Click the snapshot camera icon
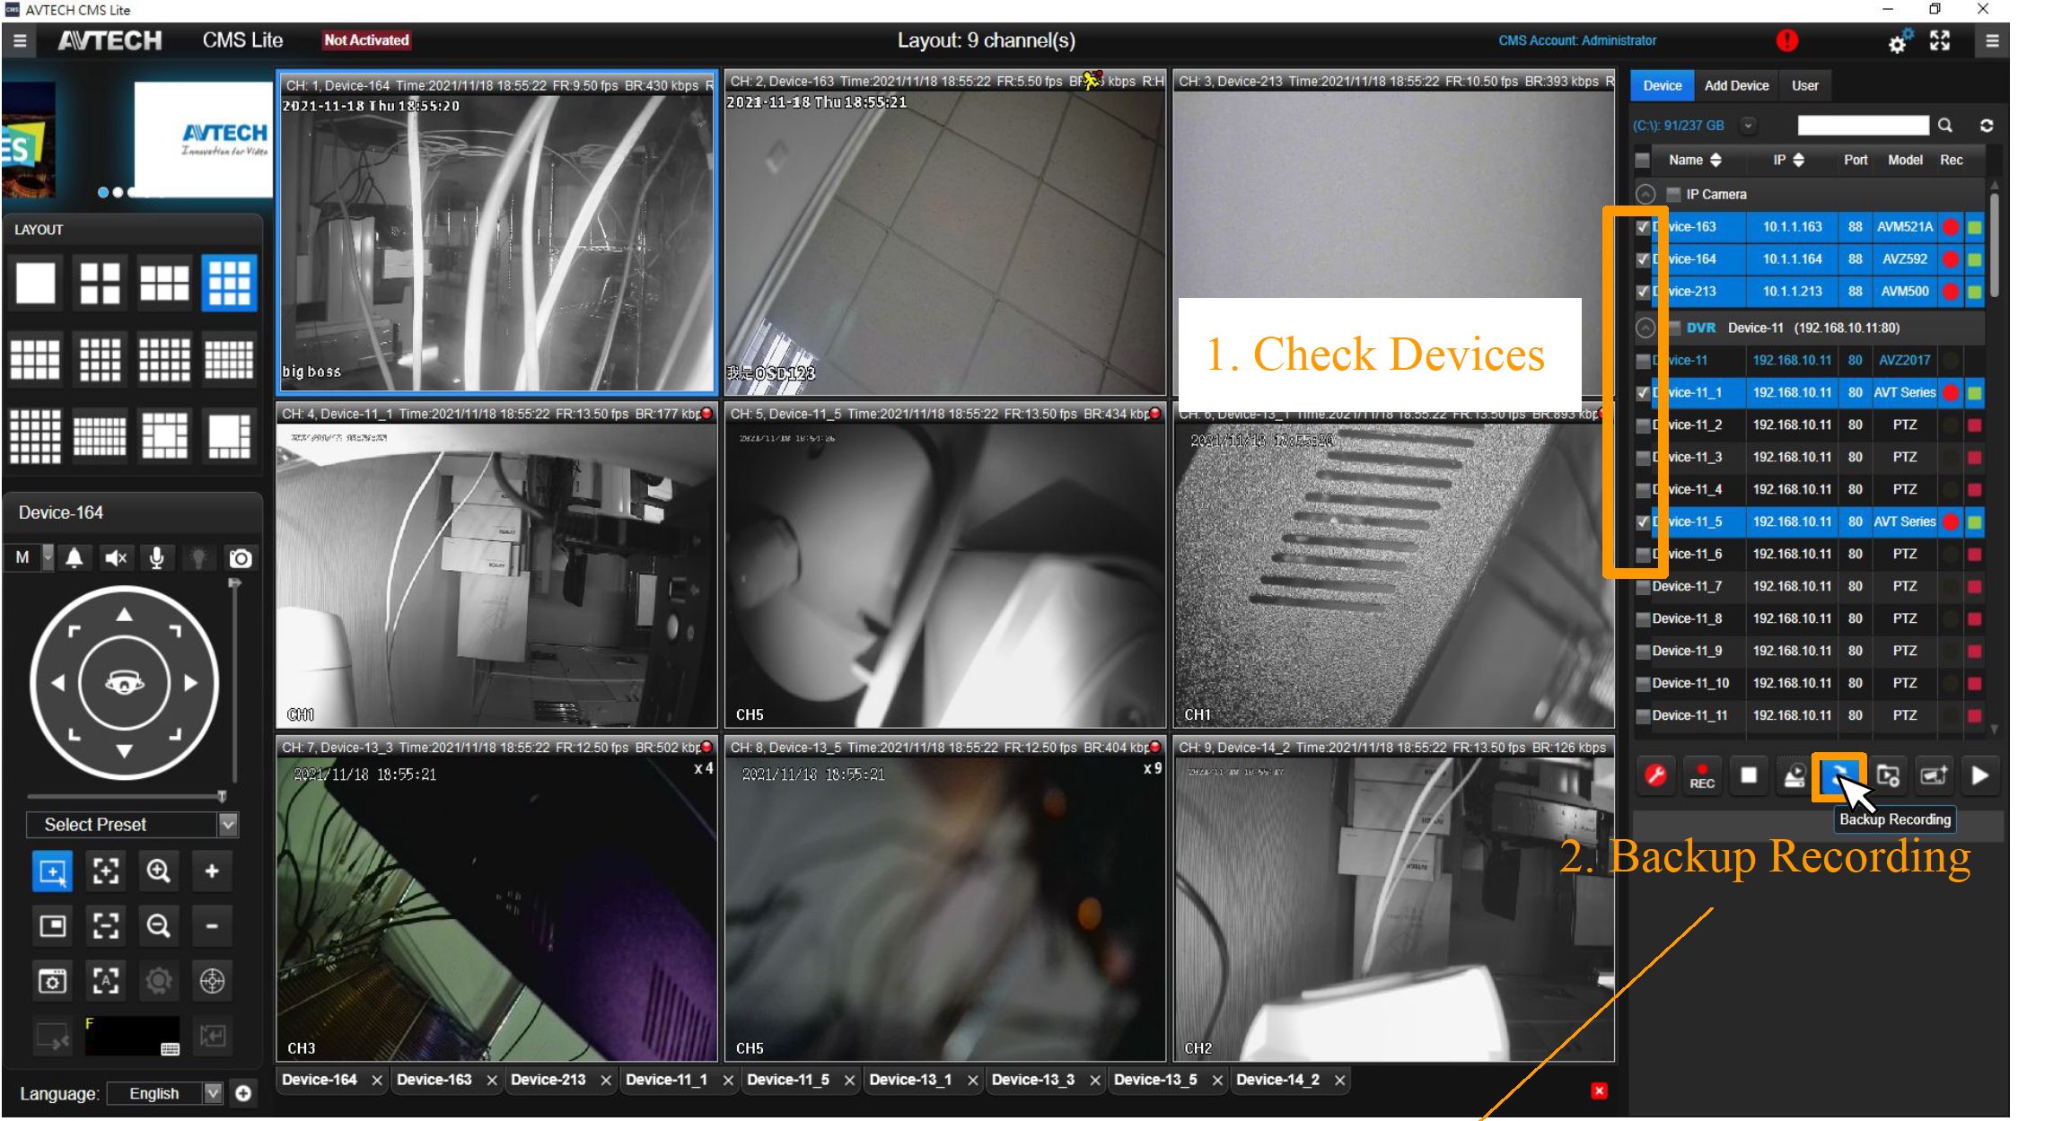Viewport: 2062px width, 1121px height. point(240,558)
